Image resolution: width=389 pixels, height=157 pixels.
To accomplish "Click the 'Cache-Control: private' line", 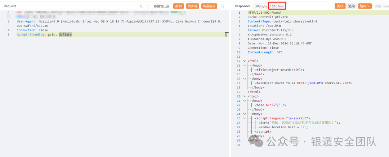I will (x=268, y=17).
